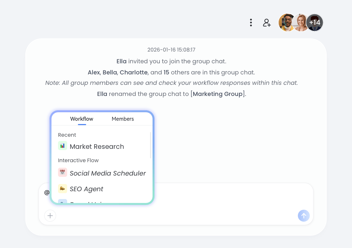Click Ella's name in the invite message

121,61
